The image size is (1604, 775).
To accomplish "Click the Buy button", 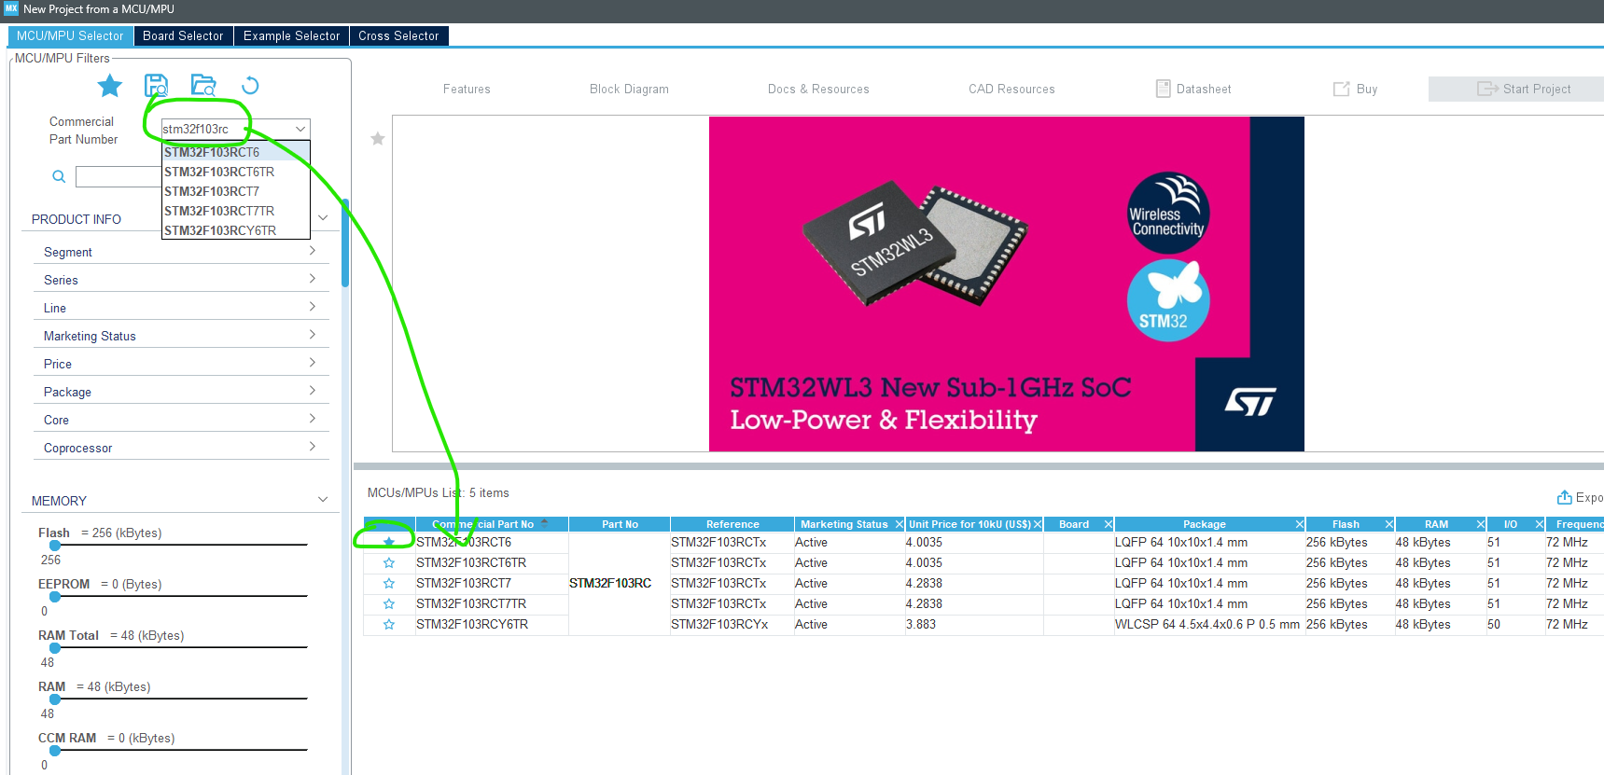I will (x=1355, y=90).
